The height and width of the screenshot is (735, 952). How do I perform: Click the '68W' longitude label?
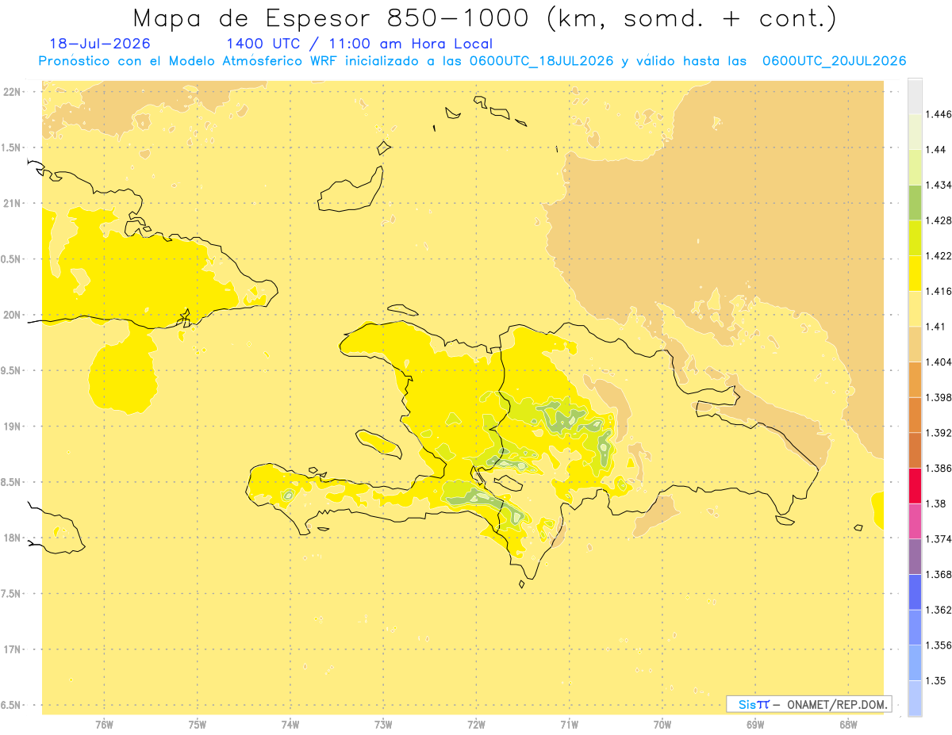(x=848, y=725)
